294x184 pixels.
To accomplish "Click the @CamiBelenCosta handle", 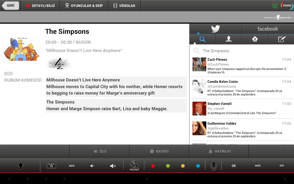I will tap(222, 86).
